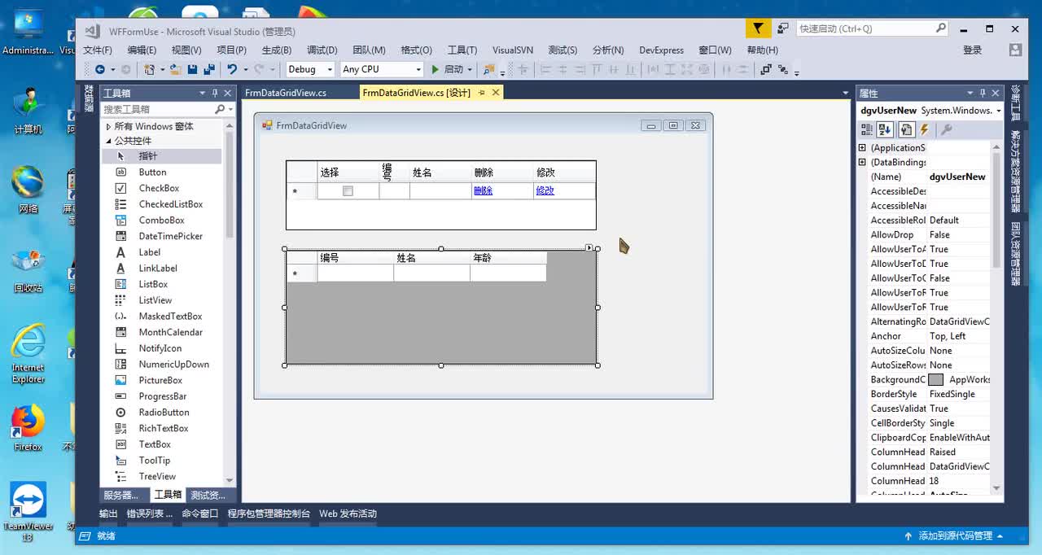Expand the 所有 Windows 窗体 toolbox group
Image resolution: width=1042 pixels, height=555 pixels.
click(x=108, y=127)
